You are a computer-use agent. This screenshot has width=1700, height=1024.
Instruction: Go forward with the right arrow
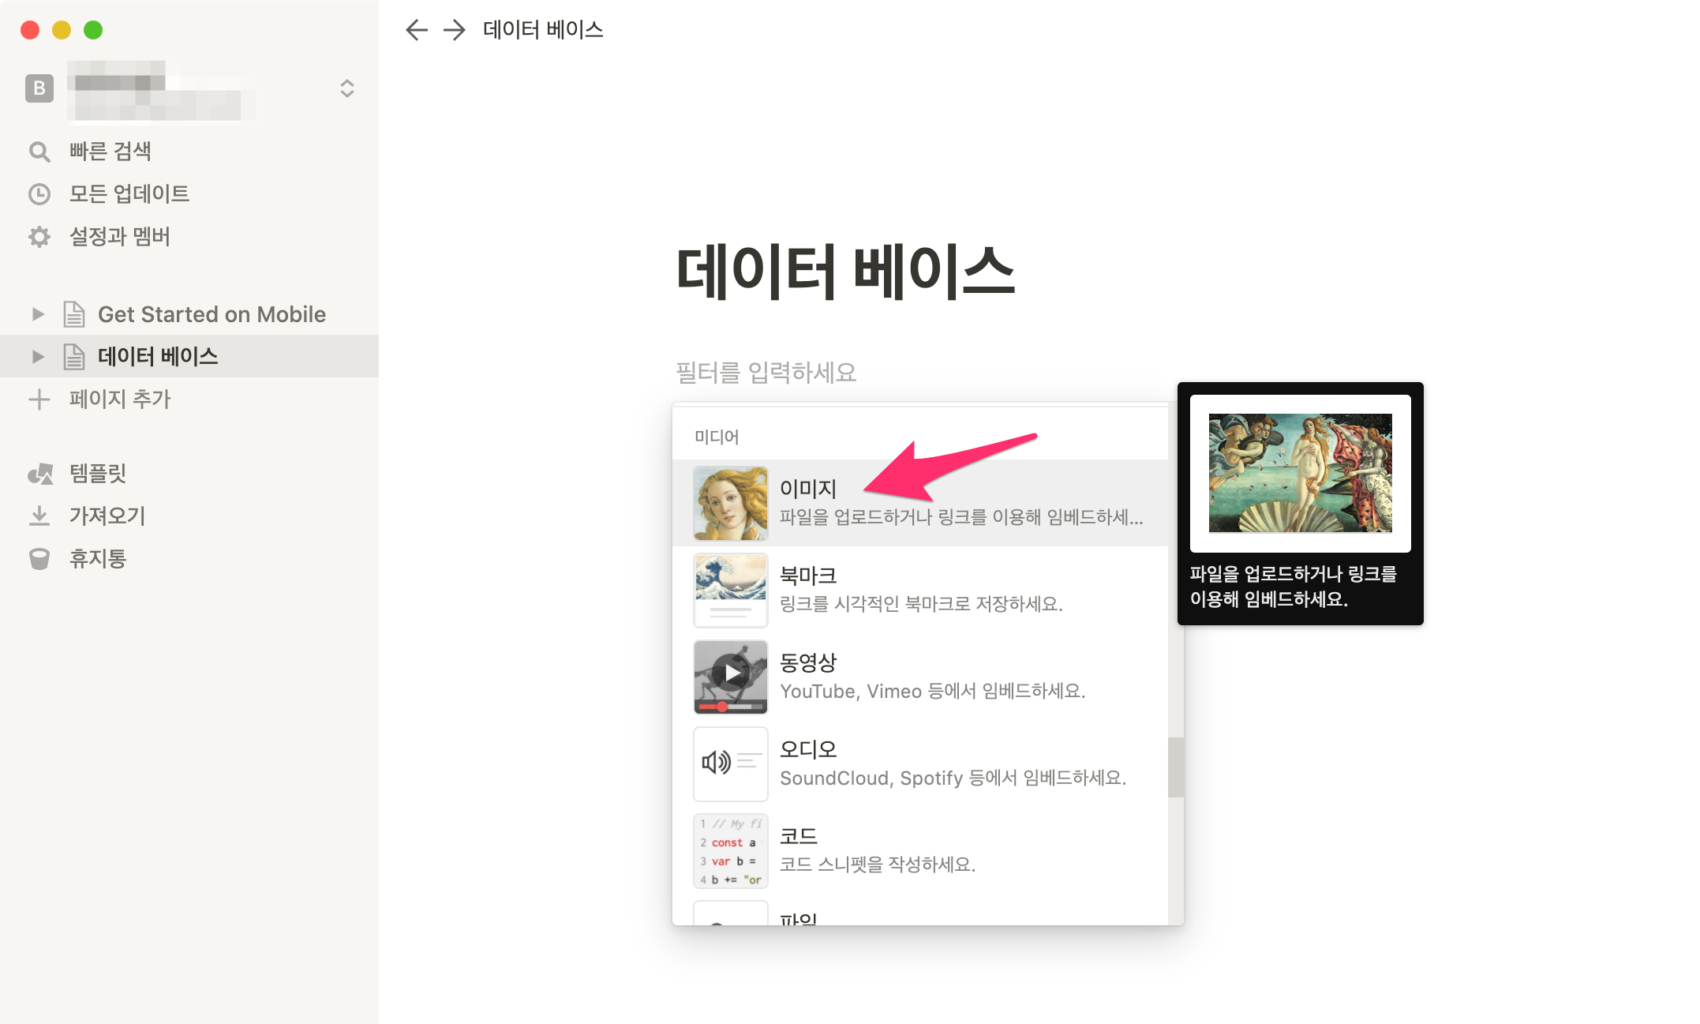point(454,30)
